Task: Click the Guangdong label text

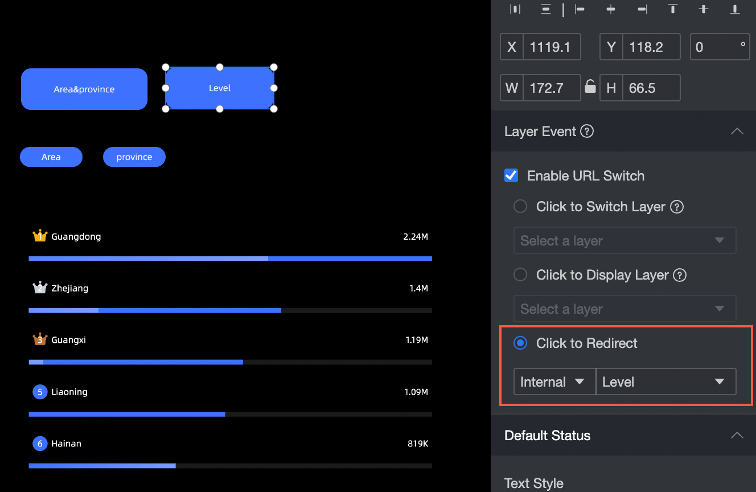Action: tap(76, 236)
